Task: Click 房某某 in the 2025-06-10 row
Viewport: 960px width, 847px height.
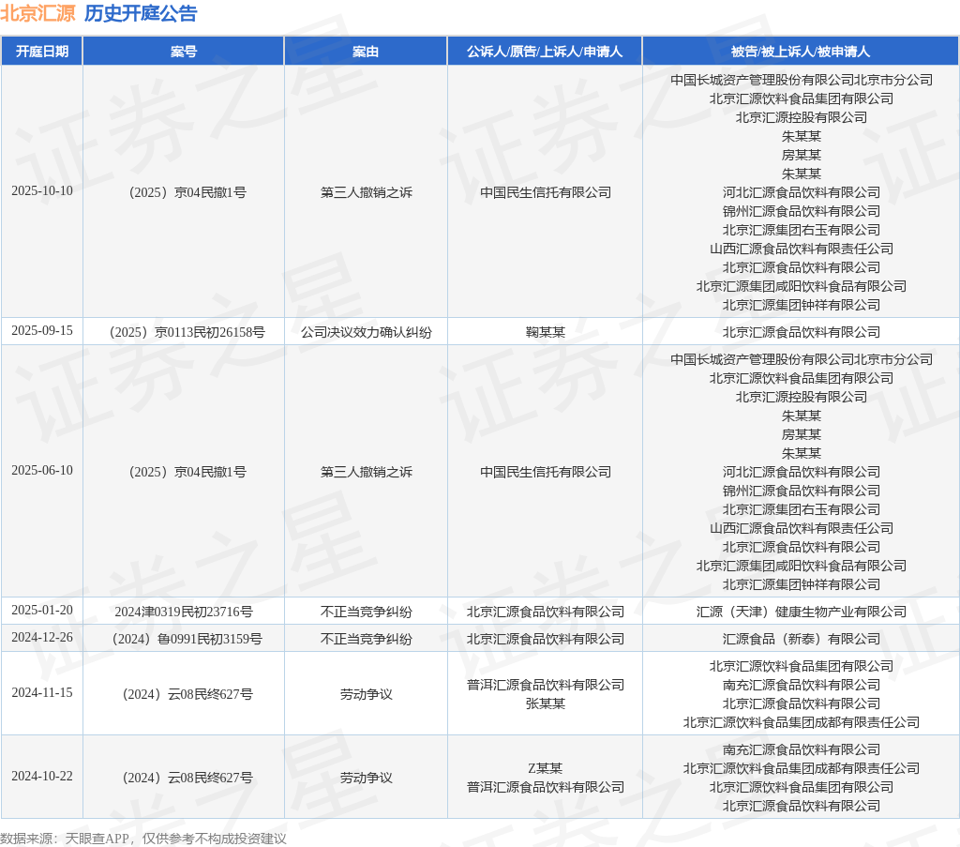Action: coord(802,434)
